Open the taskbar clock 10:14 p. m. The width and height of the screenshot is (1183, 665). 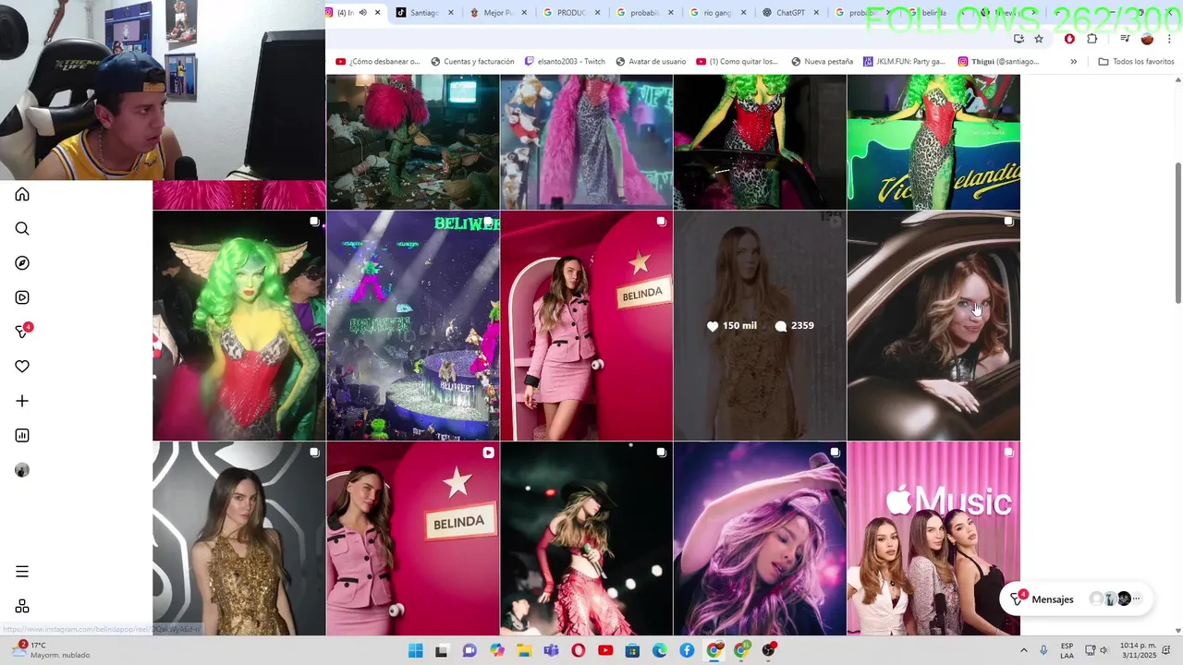(x=1138, y=650)
